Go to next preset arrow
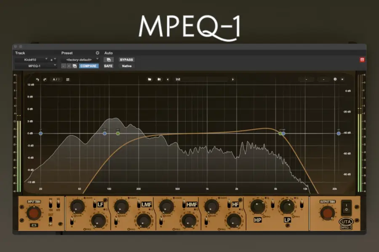This screenshot has width=379, height=252. (233, 79)
